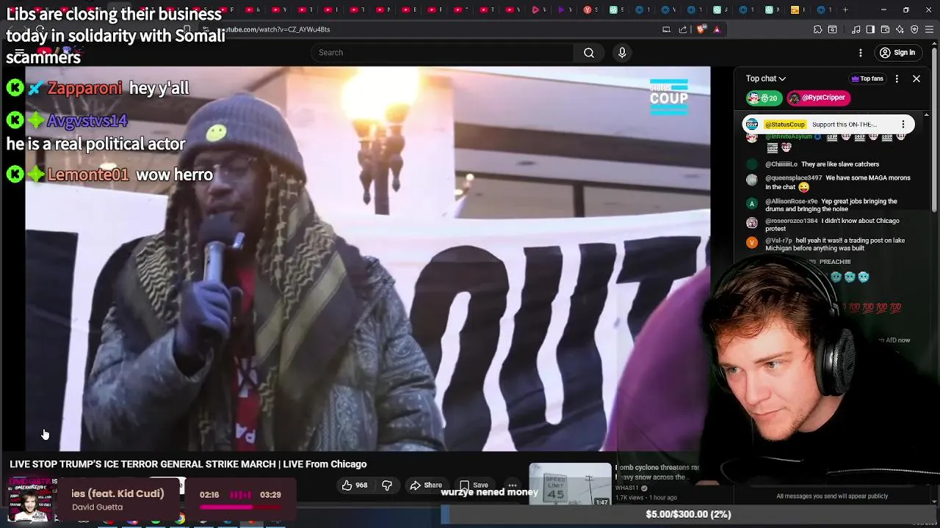940x528 pixels.
Task: Open live chat options three-dot menu
Action: [897, 78]
